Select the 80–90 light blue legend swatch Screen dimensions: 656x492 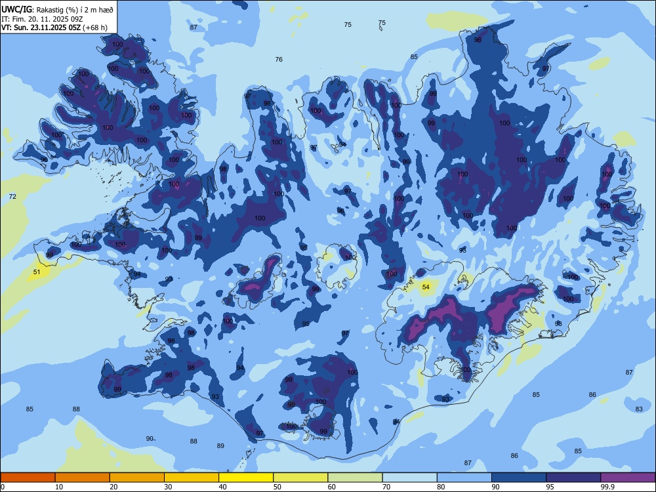point(464,478)
